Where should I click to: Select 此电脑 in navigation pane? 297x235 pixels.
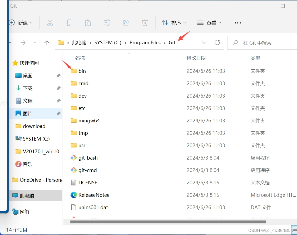coord(27,196)
